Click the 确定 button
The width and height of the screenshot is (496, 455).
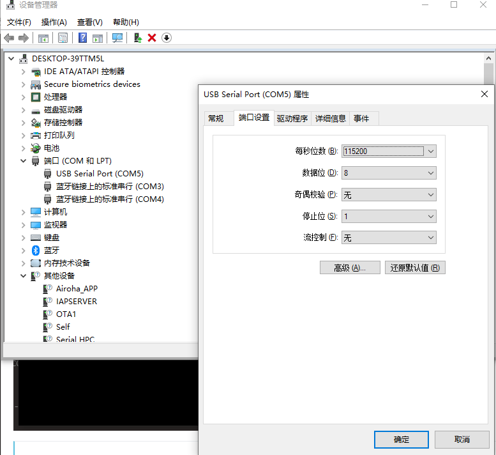point(402,440)
